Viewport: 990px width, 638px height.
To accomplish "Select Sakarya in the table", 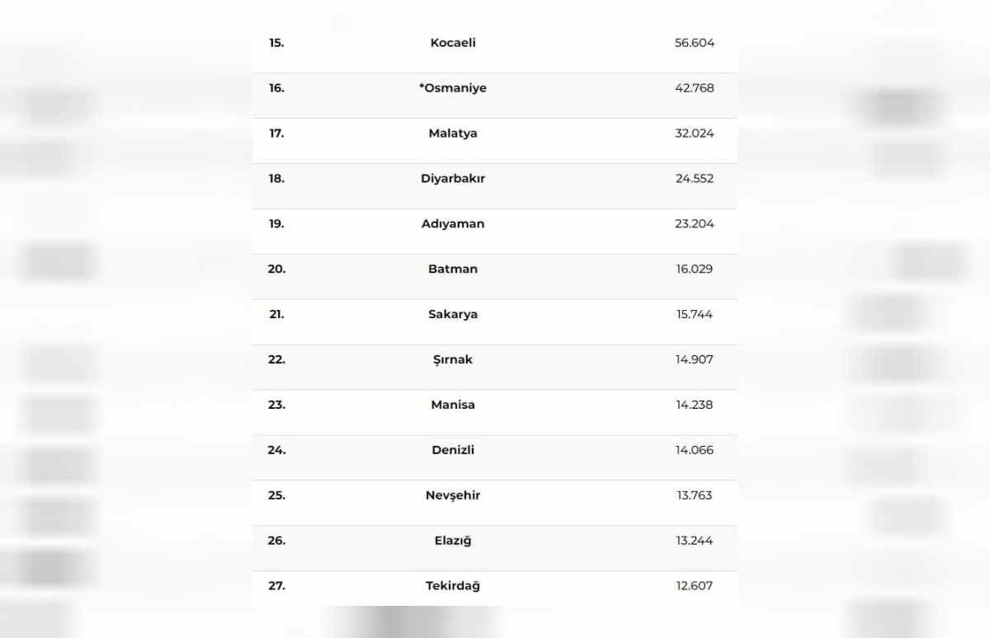I will click(453, 315).
